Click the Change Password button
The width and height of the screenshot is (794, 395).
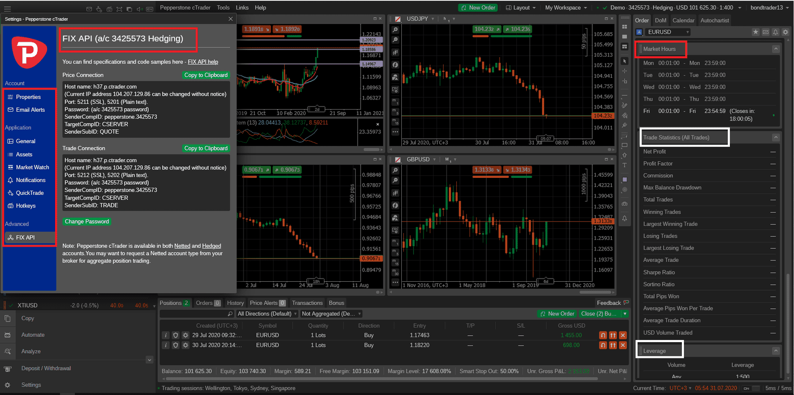click(87, 221)
